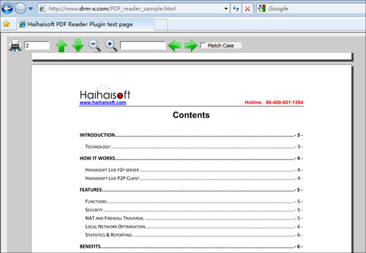Open the NAT and Firewall Traversal entry

click(194, 218)
